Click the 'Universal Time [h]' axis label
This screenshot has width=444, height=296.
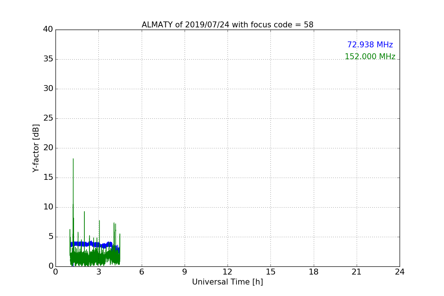click(x=228, y=282)
